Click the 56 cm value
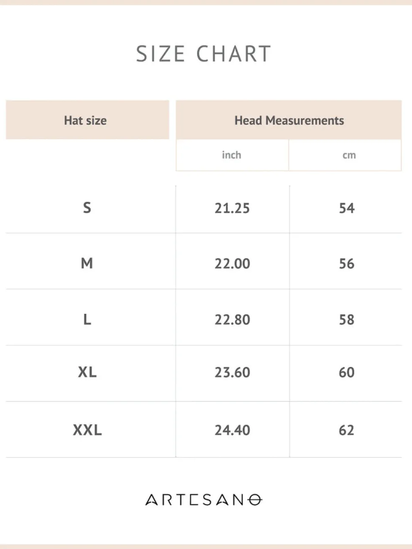 point(347,264)
